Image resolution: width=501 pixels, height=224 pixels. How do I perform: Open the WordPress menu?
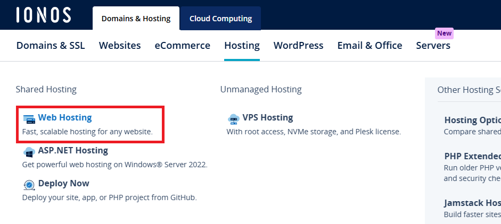pyautogui.click(x=299, y=46)
